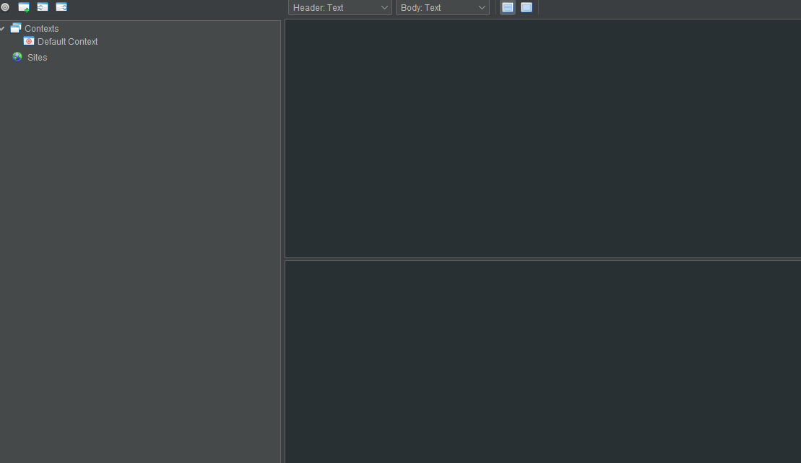The image size is (801, 463).
Task: Click inside the lower editor pane
Action: tap(542, 361)
